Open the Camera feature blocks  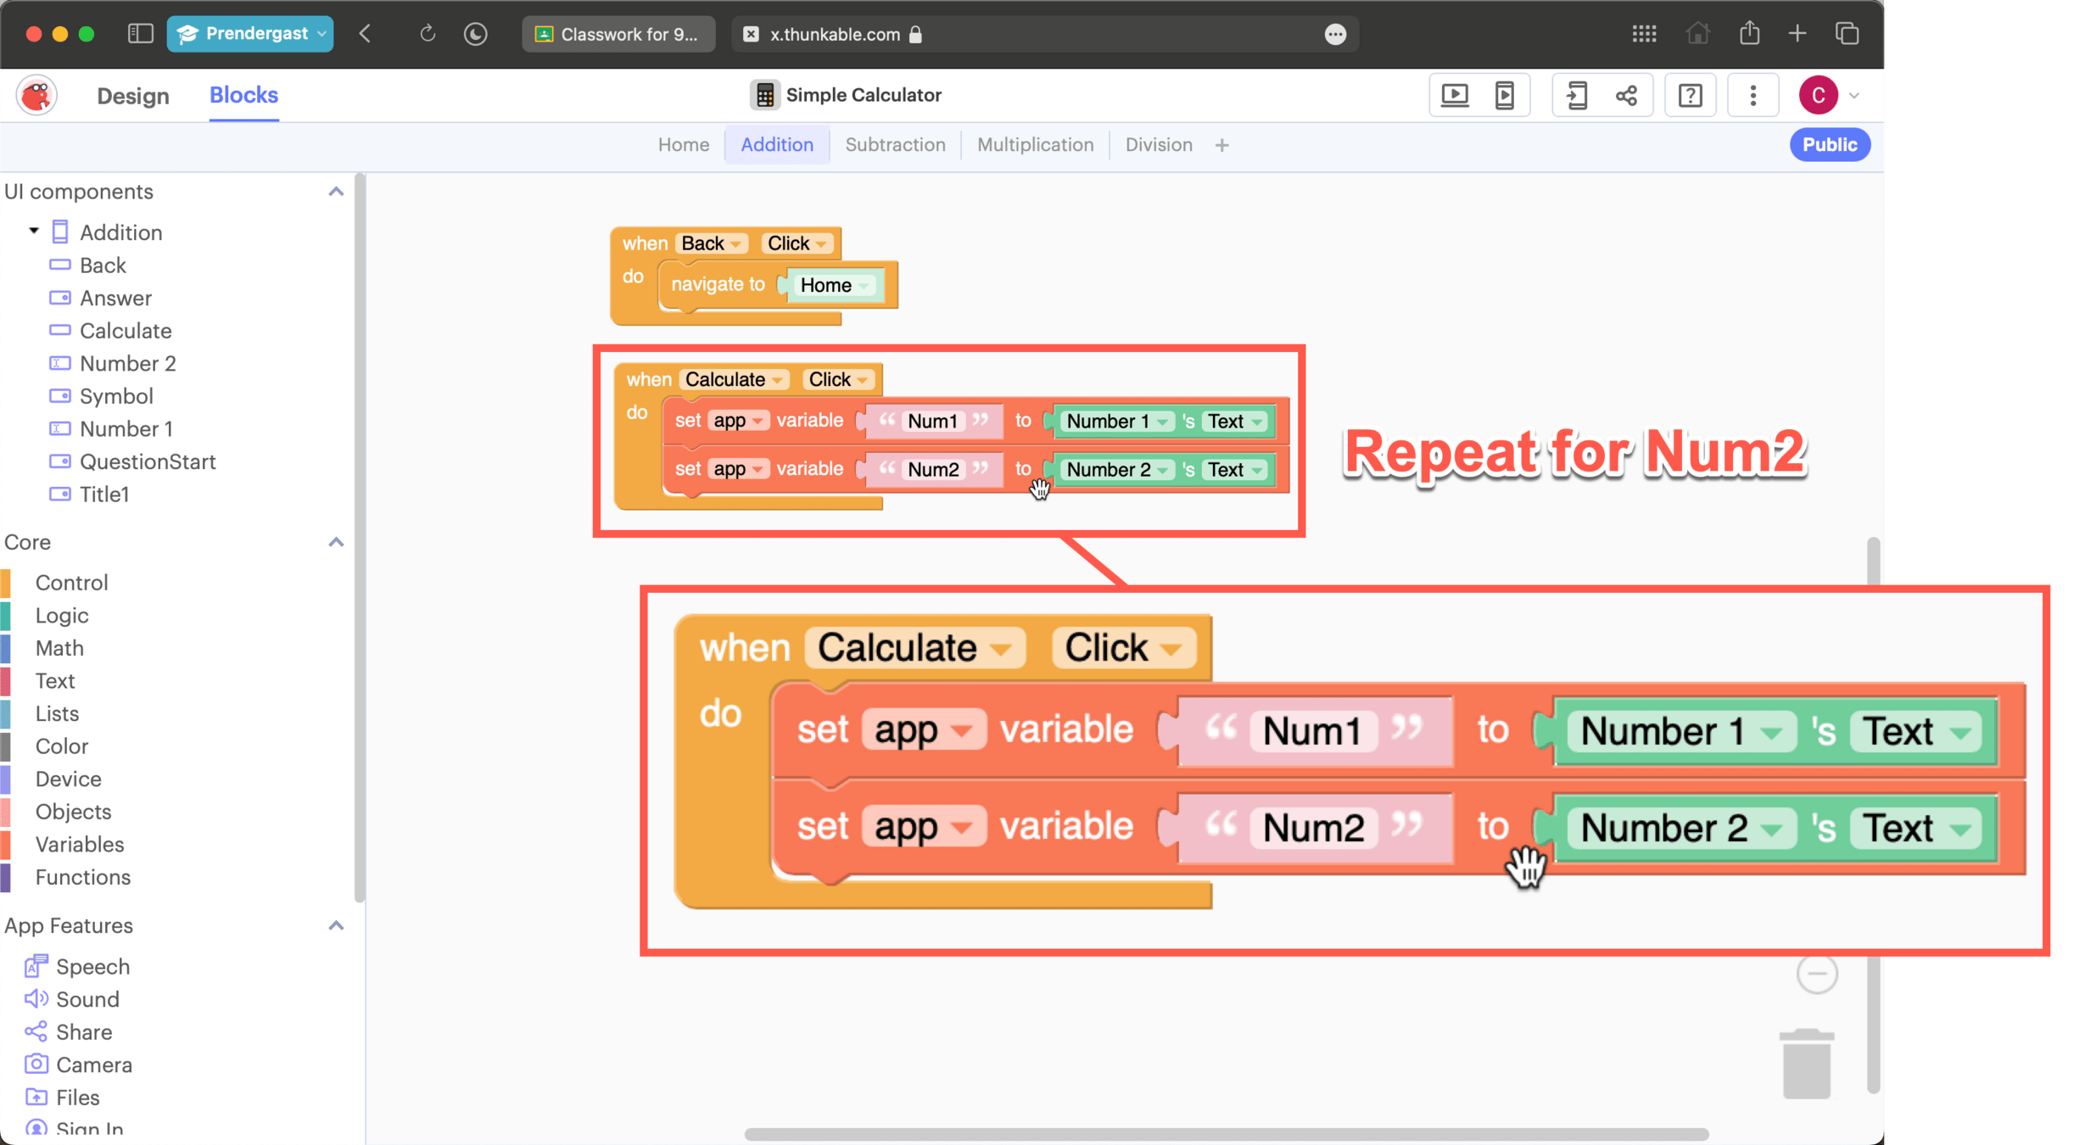[93, 1064]
